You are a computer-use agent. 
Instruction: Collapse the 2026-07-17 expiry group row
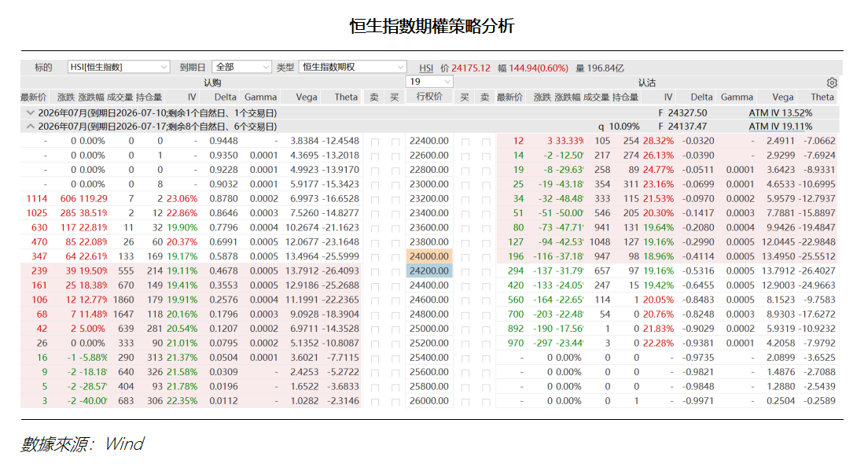coord(31,126)
